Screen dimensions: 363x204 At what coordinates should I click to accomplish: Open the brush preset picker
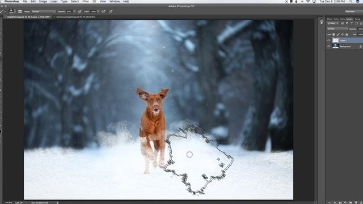click(x=11, y=11)
